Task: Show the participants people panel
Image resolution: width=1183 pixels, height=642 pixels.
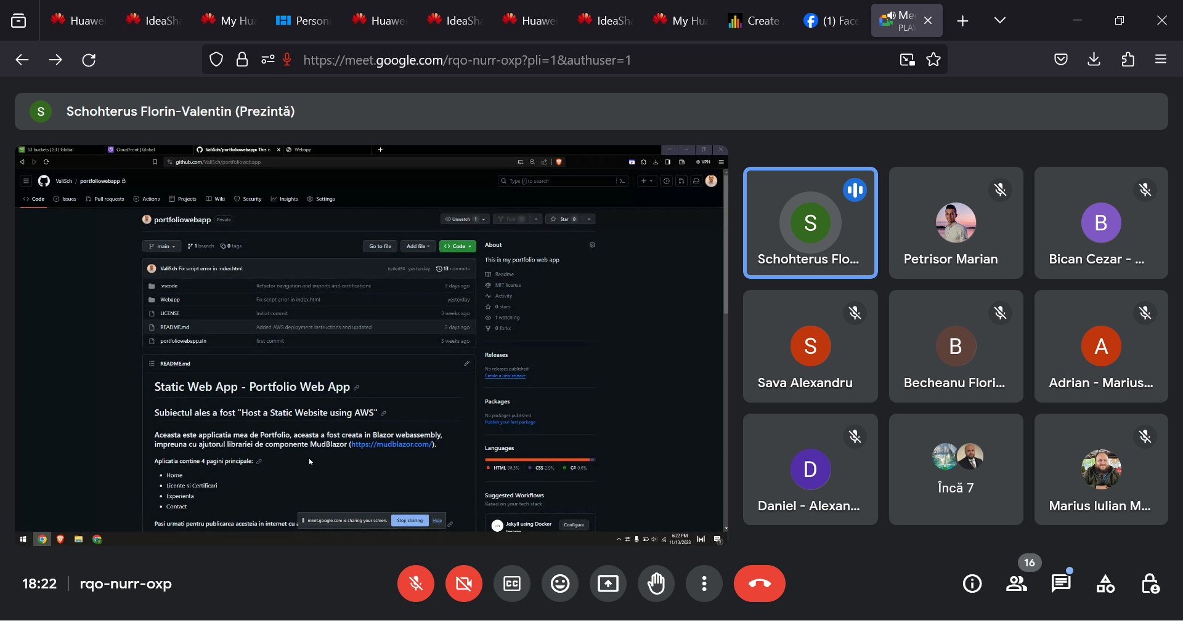Action: pos(1017,584)
